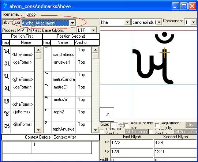198x162 pixels.
Task: Open the Component number dropdown
Action: tap(193, 22)
